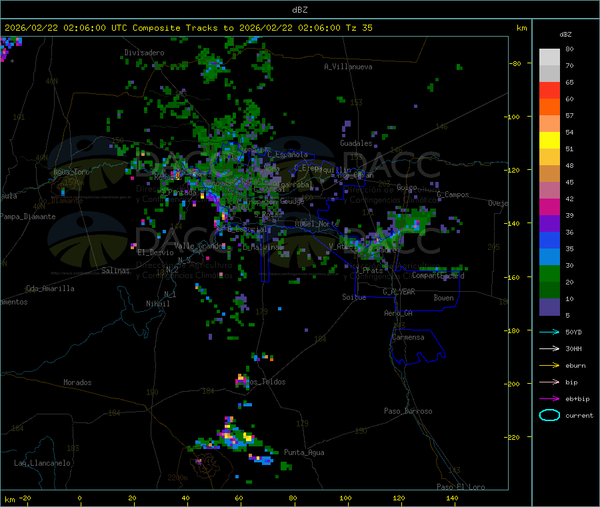Click the bright storm cell near Los_Toldos

pyautogui.click(x=241, y=380)
